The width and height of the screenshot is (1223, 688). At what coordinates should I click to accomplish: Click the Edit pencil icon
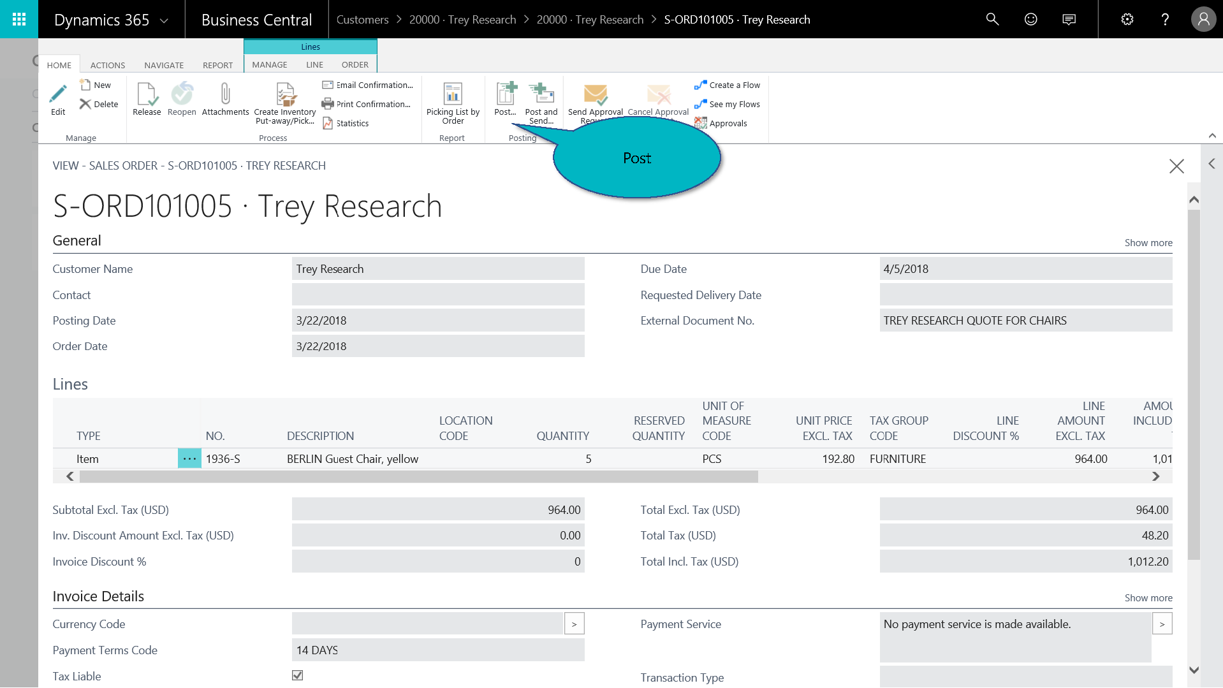point(58,95)
